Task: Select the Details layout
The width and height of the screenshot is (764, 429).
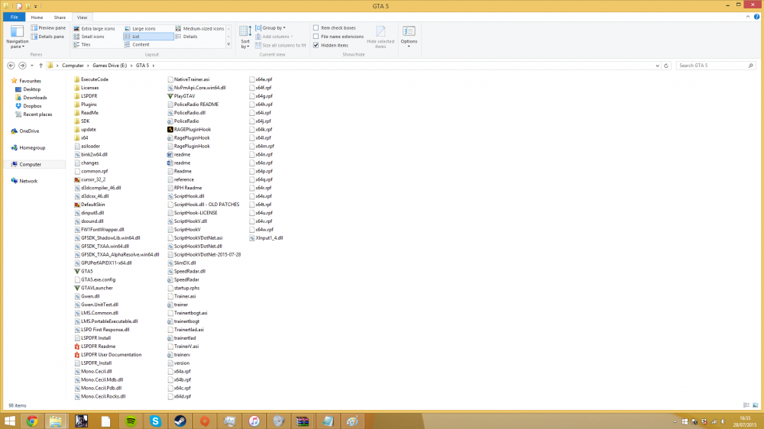Action: (186, 37)
